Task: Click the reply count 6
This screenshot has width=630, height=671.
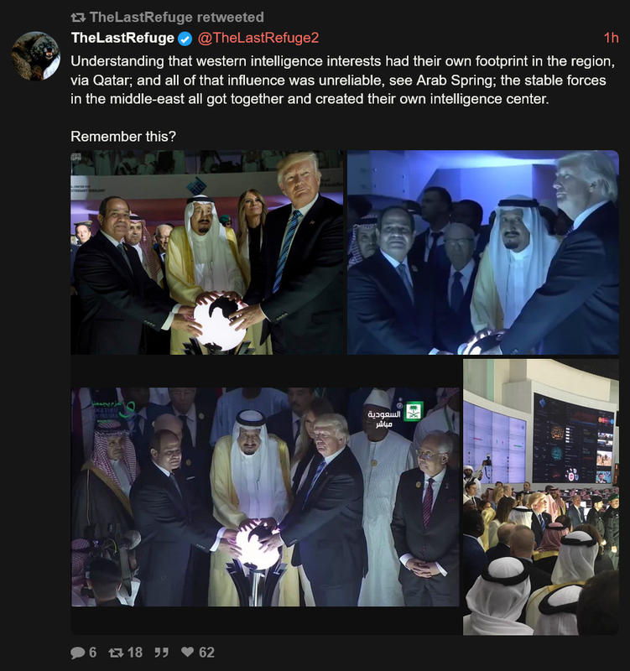Action: (93, 653)
